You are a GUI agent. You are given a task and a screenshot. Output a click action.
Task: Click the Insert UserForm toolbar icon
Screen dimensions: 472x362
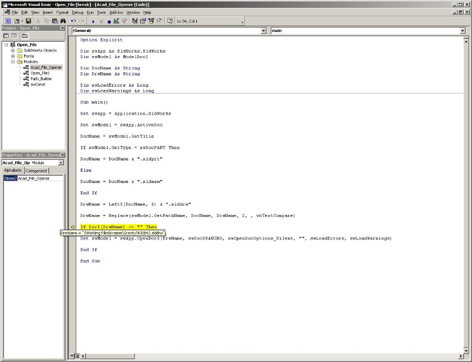coord(17,21)
